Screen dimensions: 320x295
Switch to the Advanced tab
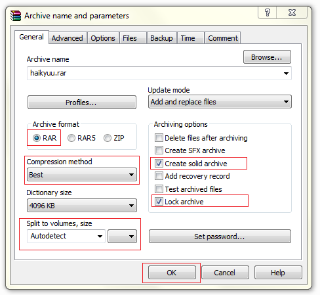[x=68, y=38]
